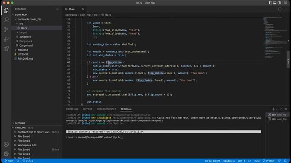This screenshot has width=291, height=163.
Task: Open Prettier status bar item
Action: 269,161
